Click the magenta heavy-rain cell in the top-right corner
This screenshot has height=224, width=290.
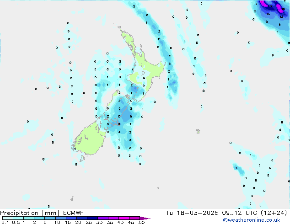point(280,8)
